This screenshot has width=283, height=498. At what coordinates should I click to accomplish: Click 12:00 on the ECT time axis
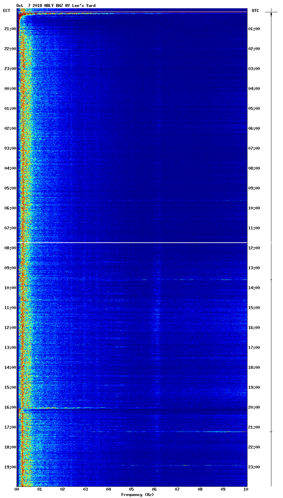click(10, 328)
